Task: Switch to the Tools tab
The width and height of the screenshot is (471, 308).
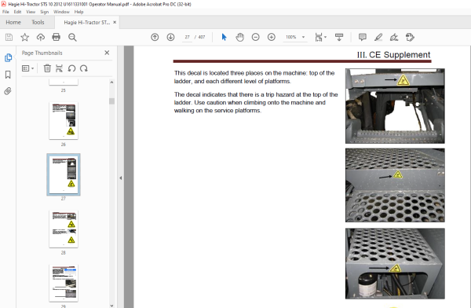Action: pos(38,22)
